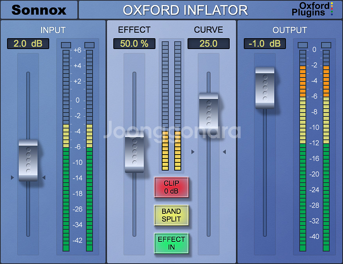Toggle the green EFFECT IN button
343x264 pixels.
click(171, 243)
